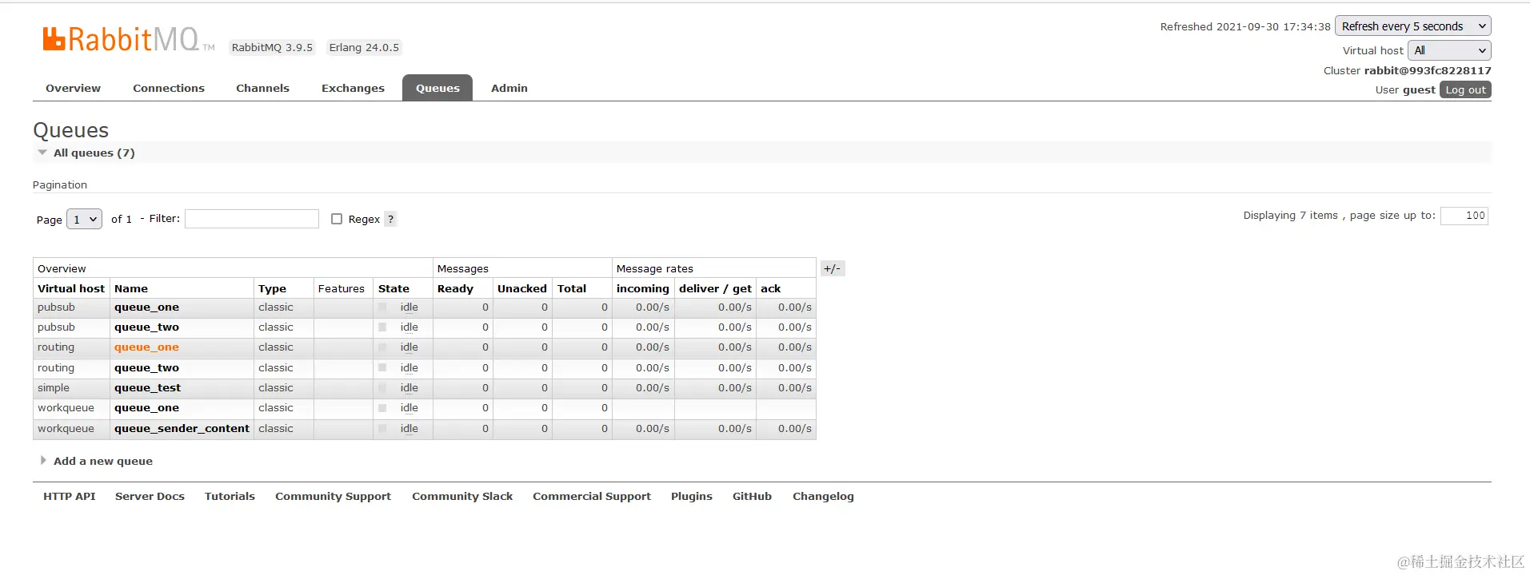Open the Regex help question mark

(x=390, y=219)
